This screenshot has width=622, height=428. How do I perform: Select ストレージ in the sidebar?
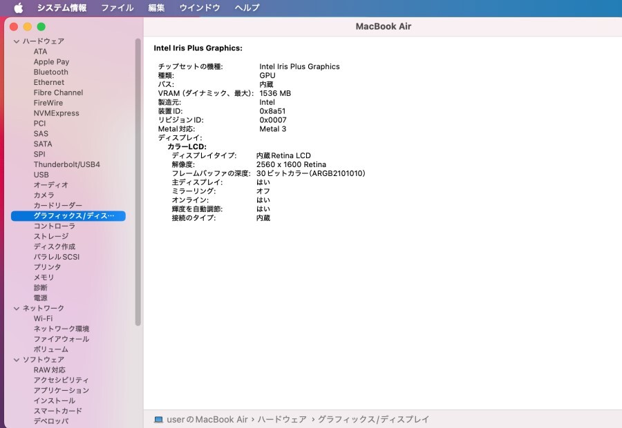tap(50, 237)
